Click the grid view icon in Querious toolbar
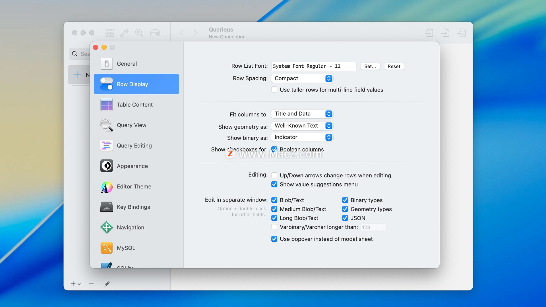This screenshot has height=307, width=546. (x=109, y=33)
